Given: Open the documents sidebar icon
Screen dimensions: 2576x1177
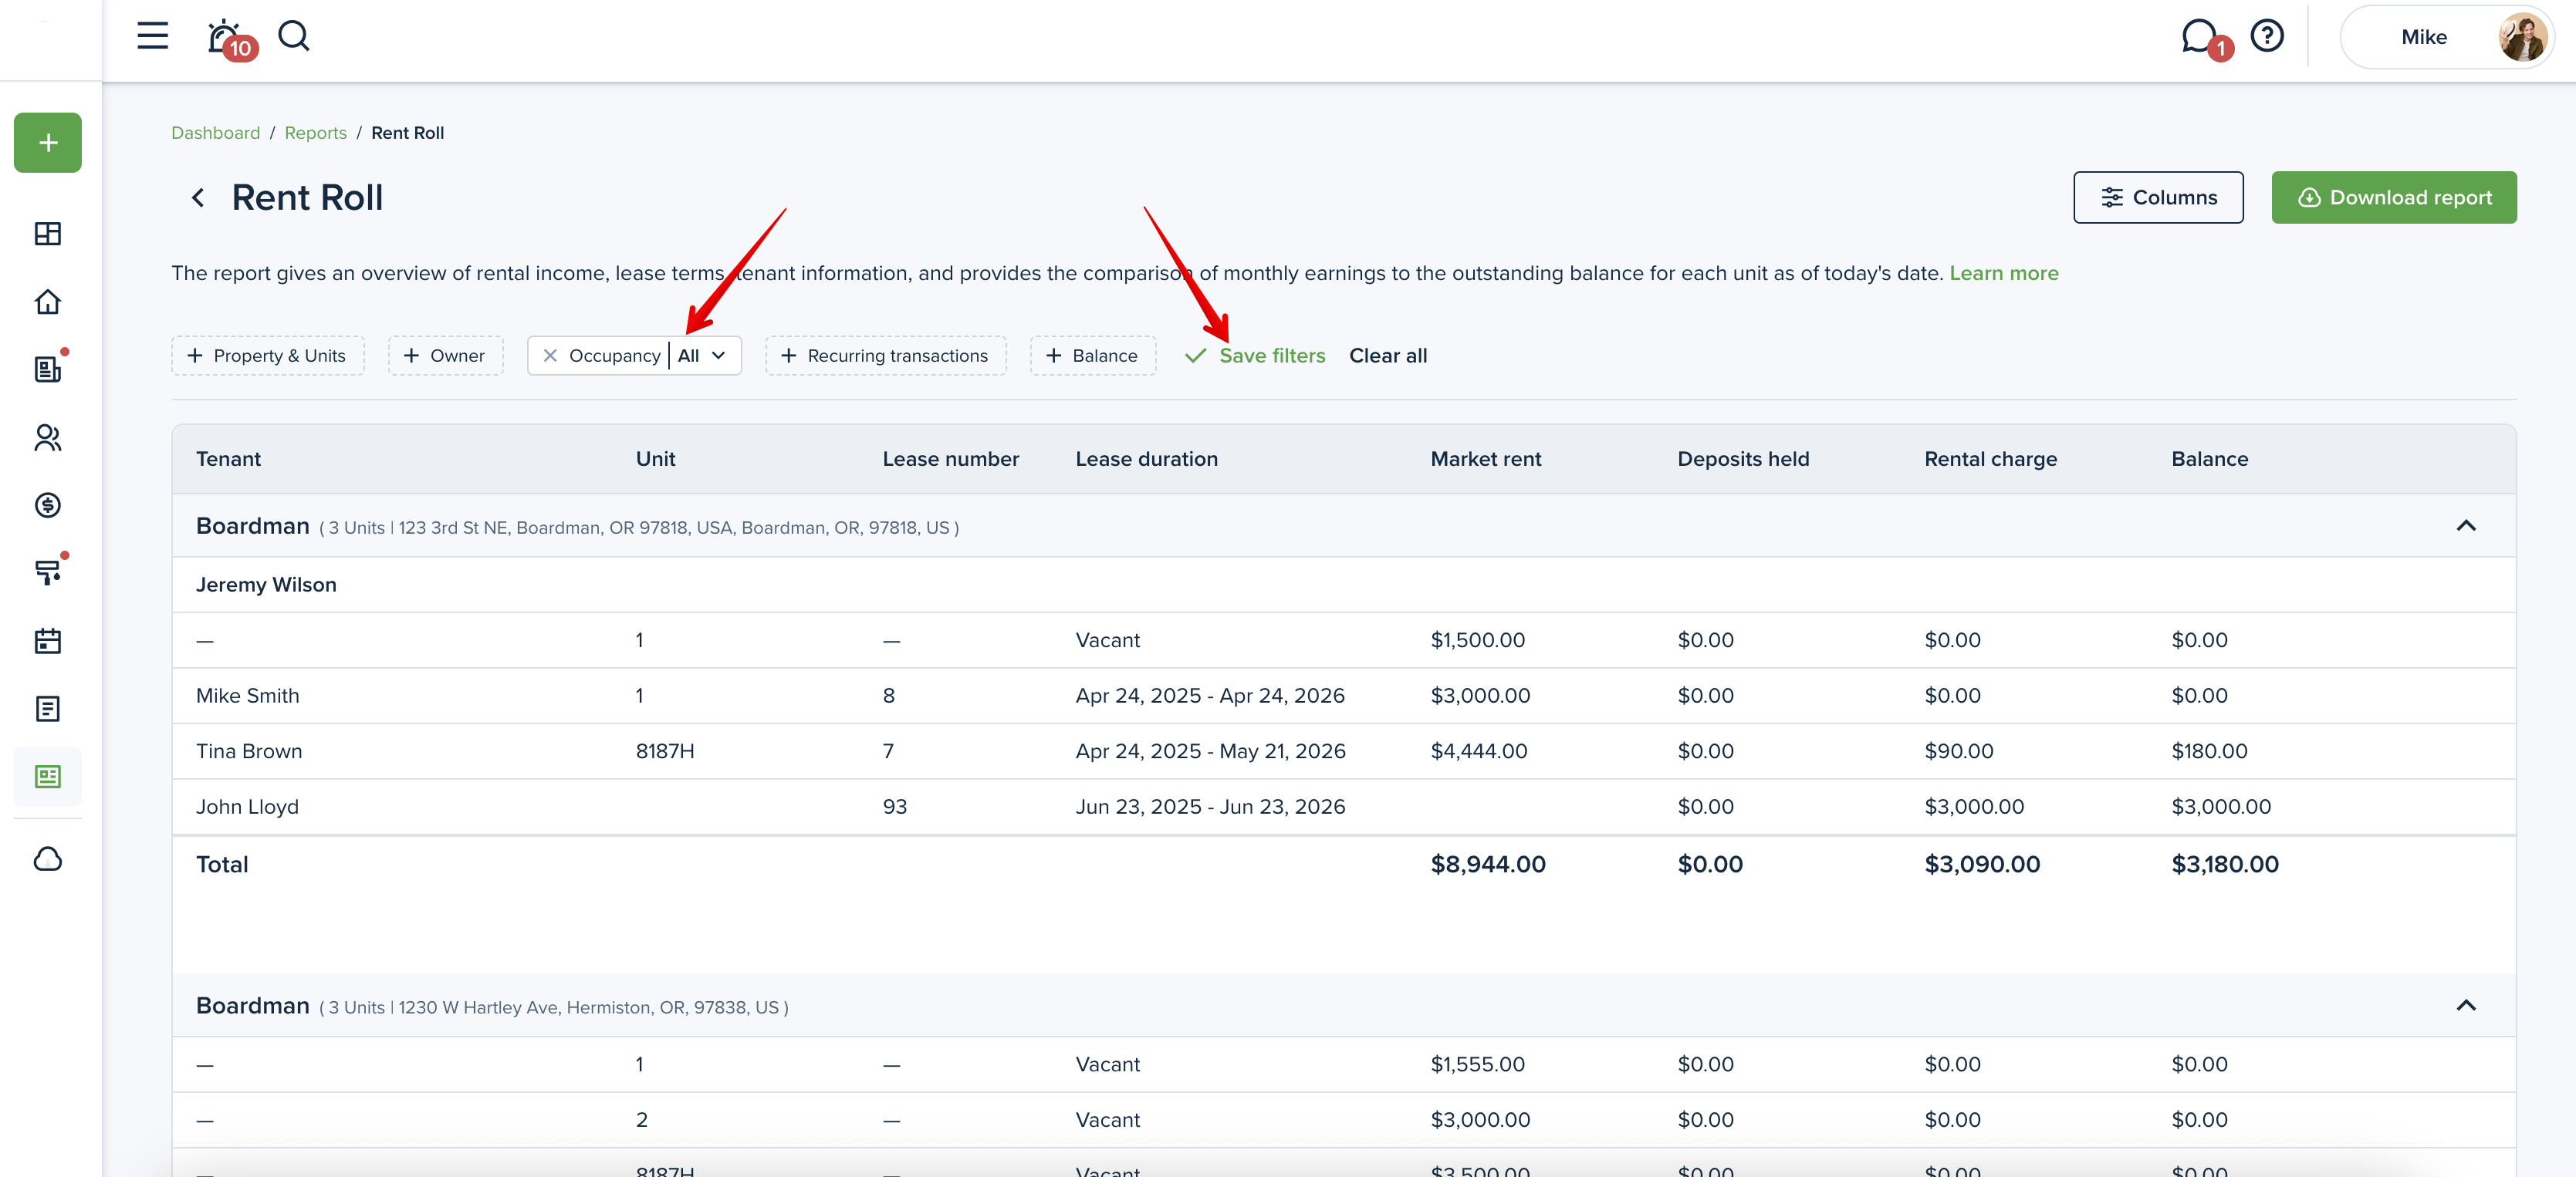Looking at the screenshot, I should [x=48, y=710].
